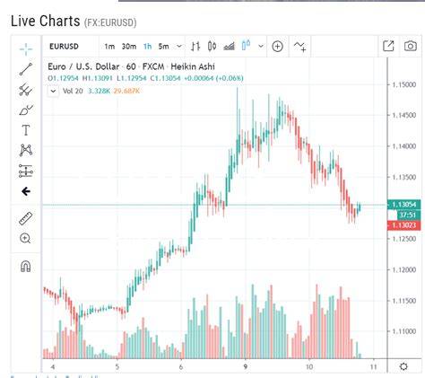Open the pitchfork drawing tool
Image resolution: width=425 pixels, height=378 pixels.
point(26,90)
